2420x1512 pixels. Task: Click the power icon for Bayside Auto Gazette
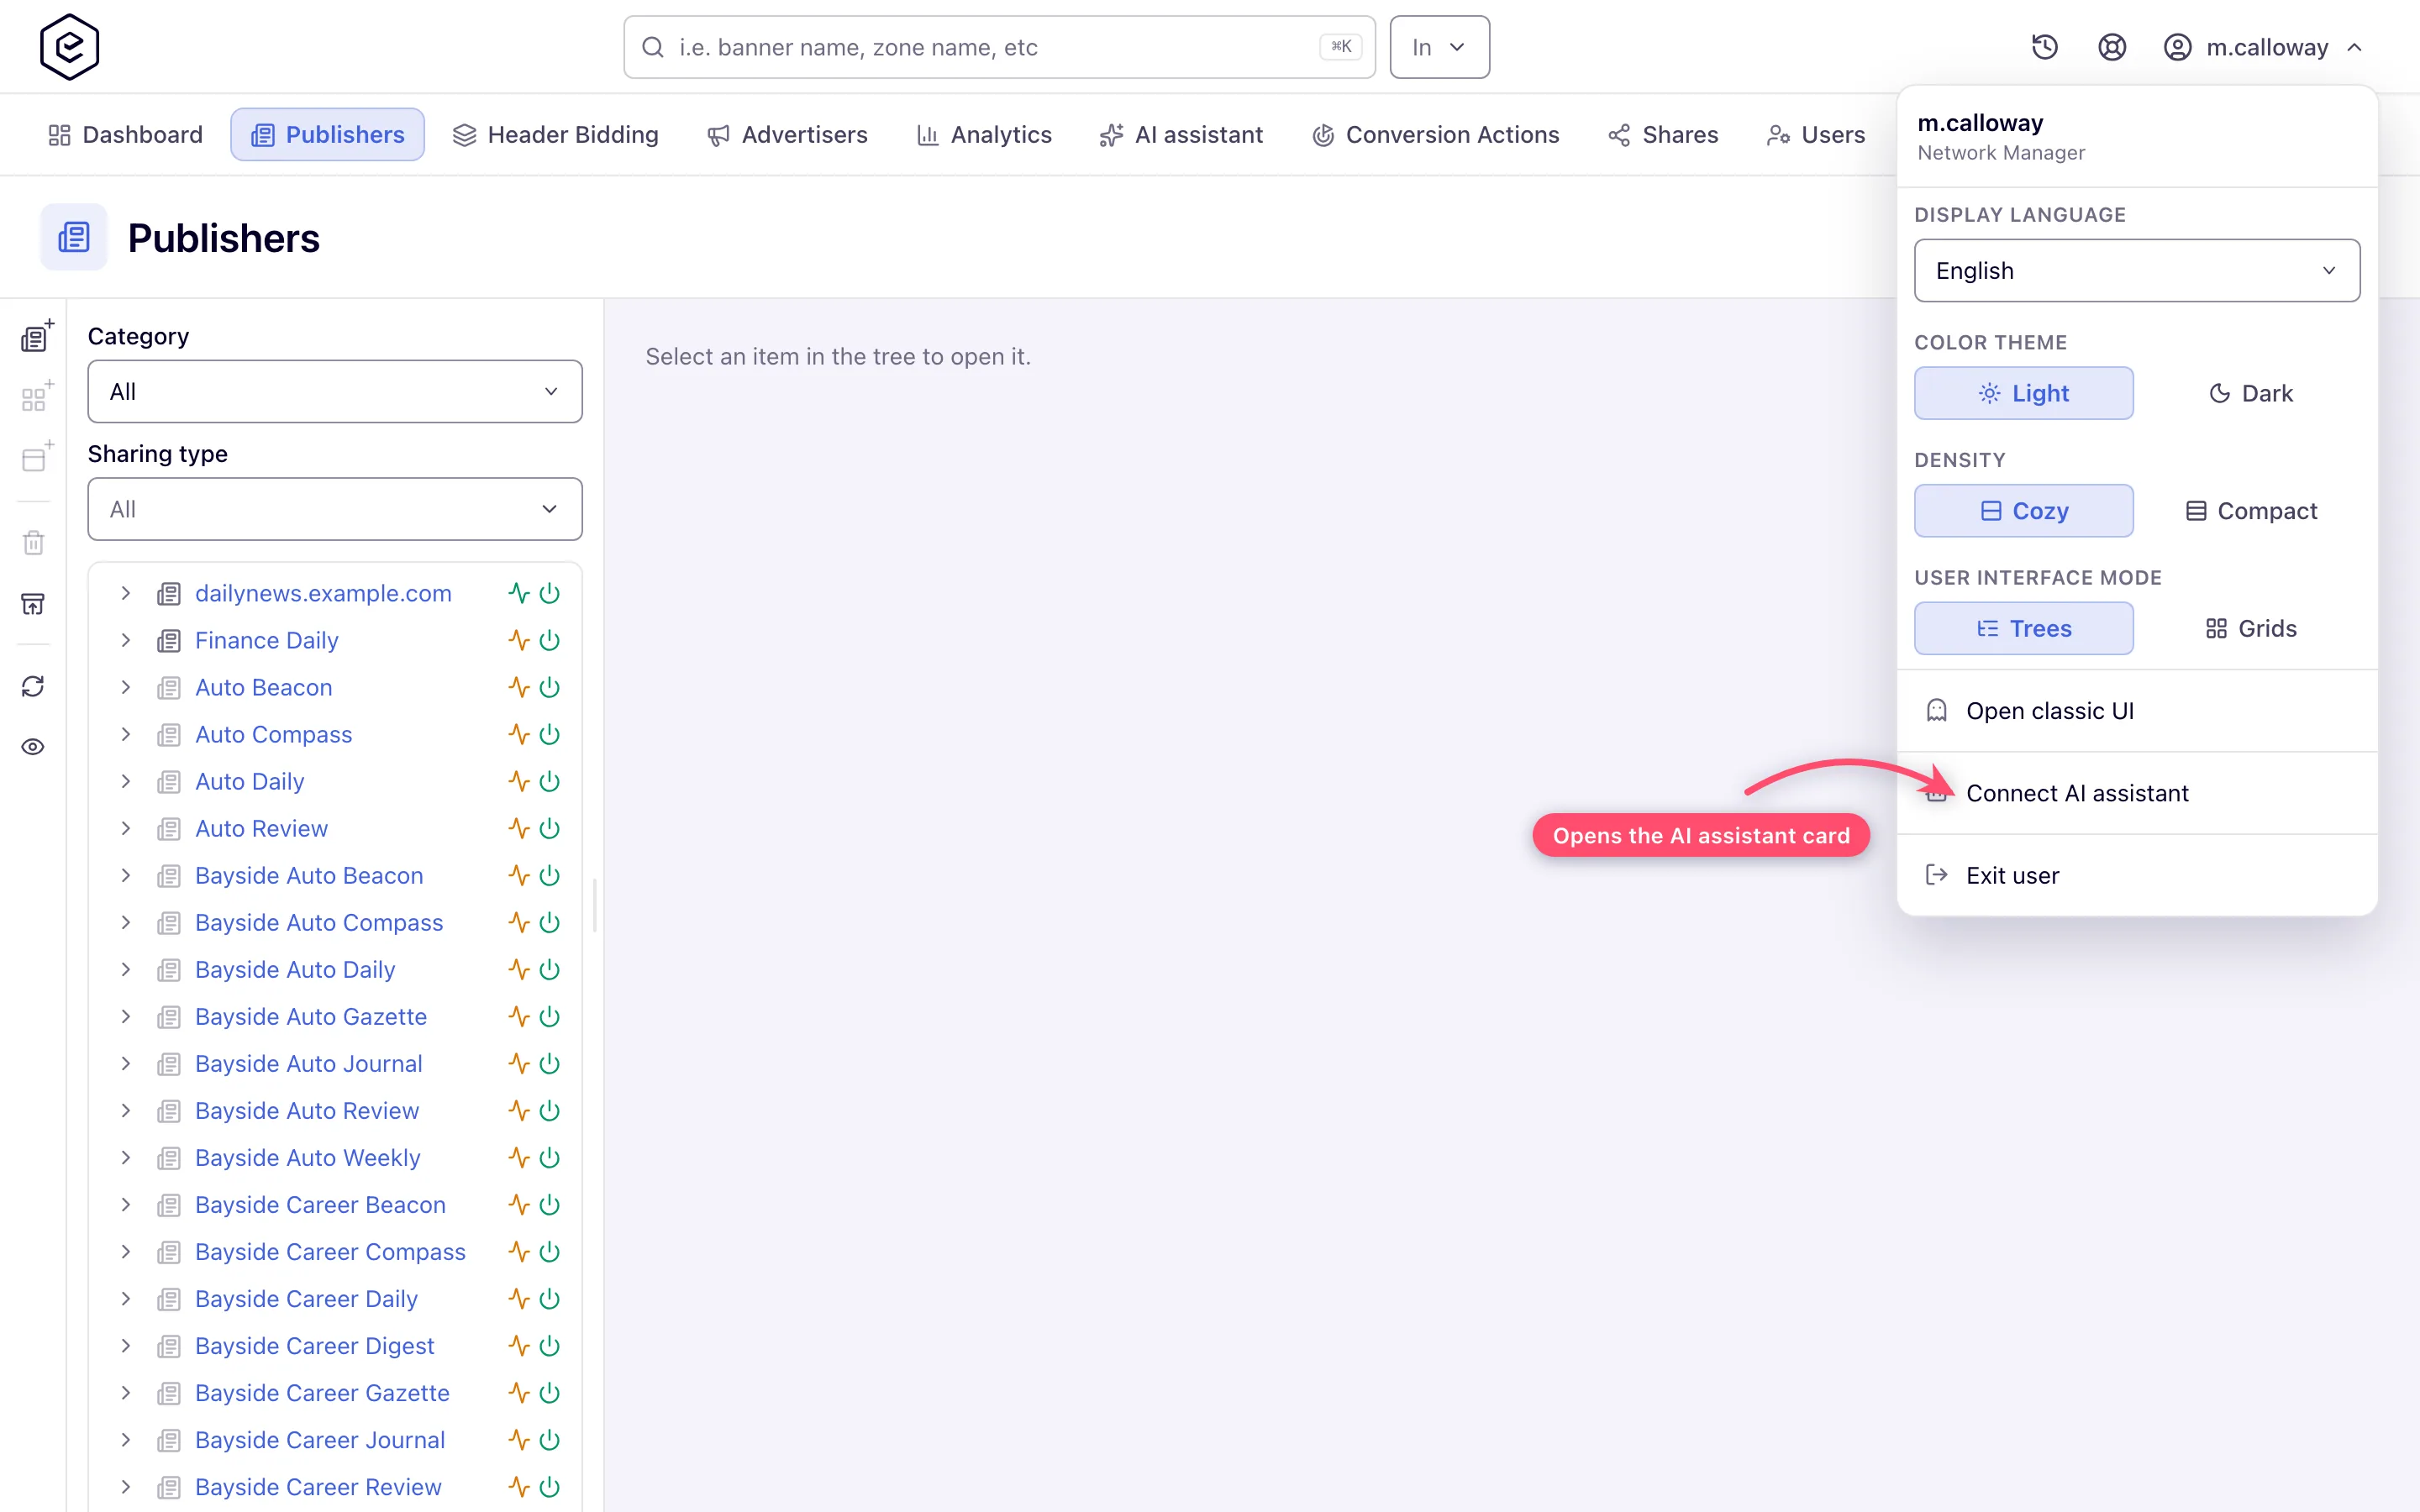click(549, 1016)
